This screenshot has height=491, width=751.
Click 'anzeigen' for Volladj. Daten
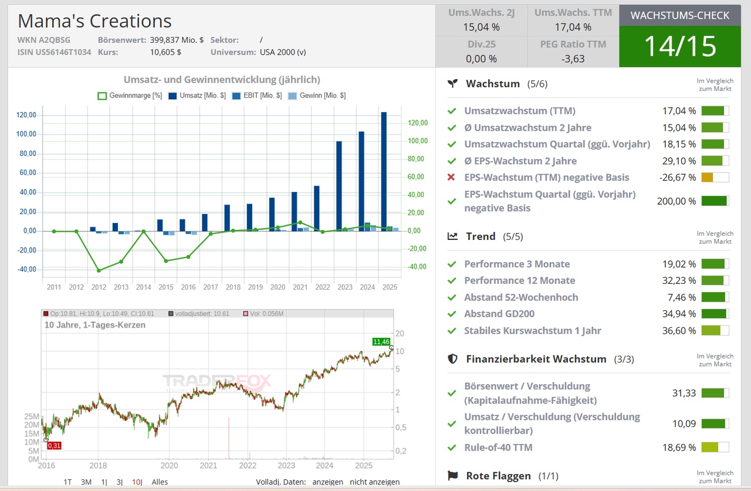[327, 482]
